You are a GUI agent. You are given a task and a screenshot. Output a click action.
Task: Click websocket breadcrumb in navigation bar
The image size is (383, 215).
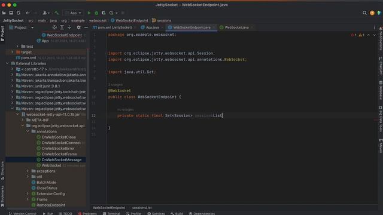click(98, 20)
